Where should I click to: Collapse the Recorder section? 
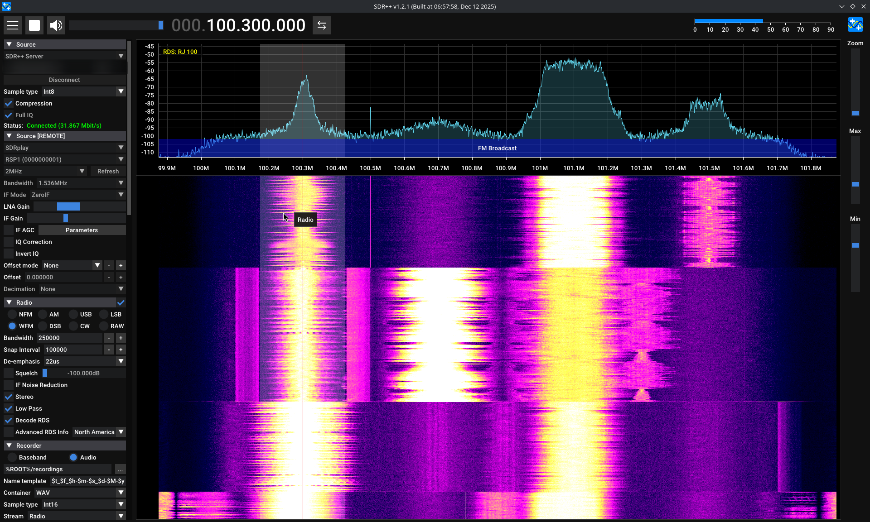point(9,445)
